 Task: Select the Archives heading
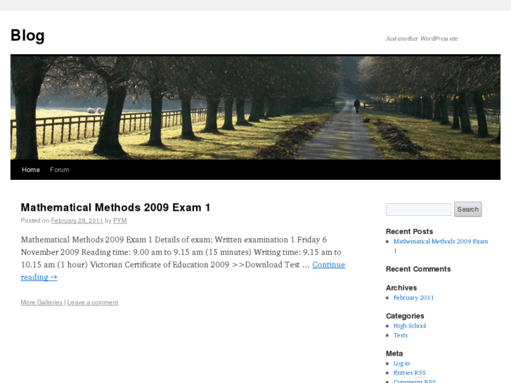pos(401,288)
